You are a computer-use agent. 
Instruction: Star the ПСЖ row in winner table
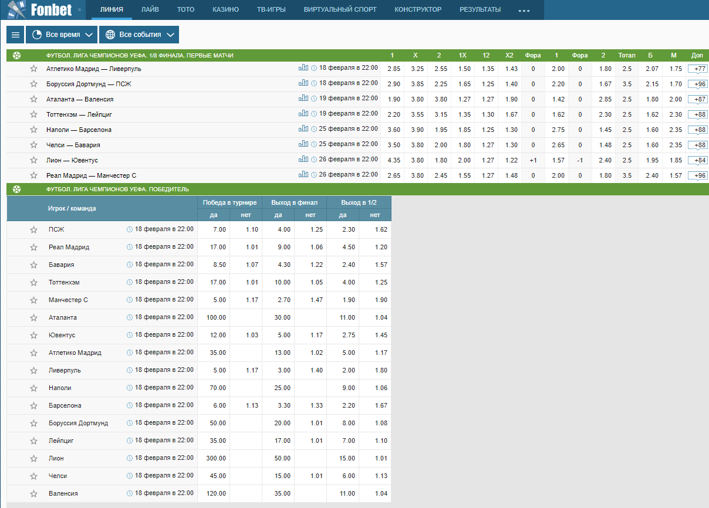point(33,230)
